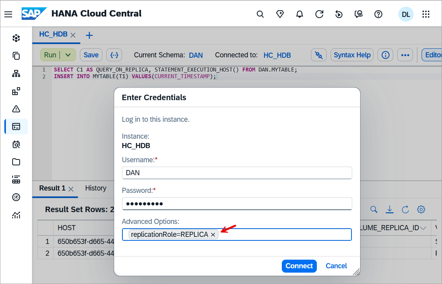Open the copy pages icon in the sidebar

coord(16,56)
